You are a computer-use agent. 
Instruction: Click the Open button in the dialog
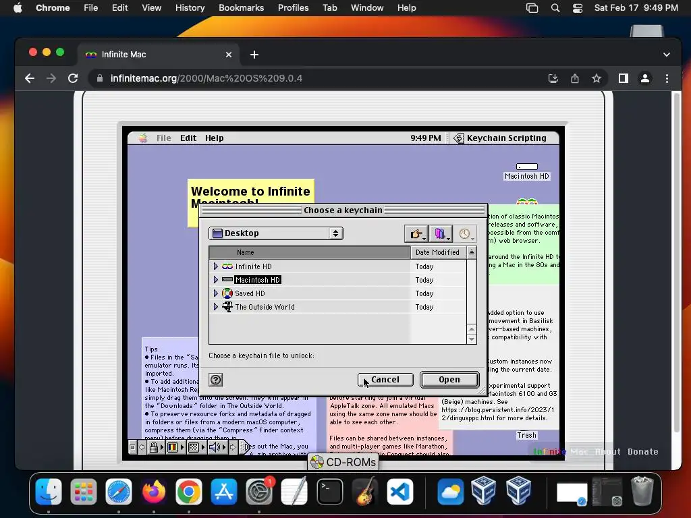click(449, 379)
